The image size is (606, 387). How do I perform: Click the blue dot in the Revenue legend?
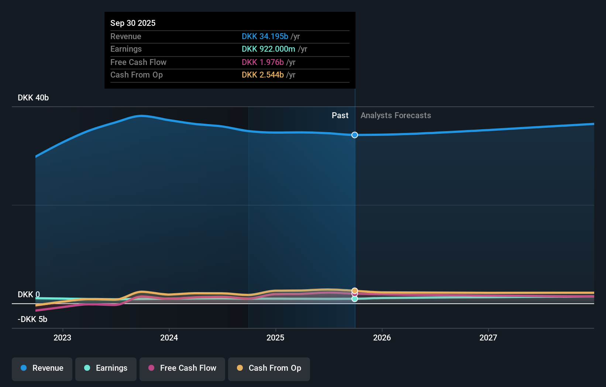23,368
